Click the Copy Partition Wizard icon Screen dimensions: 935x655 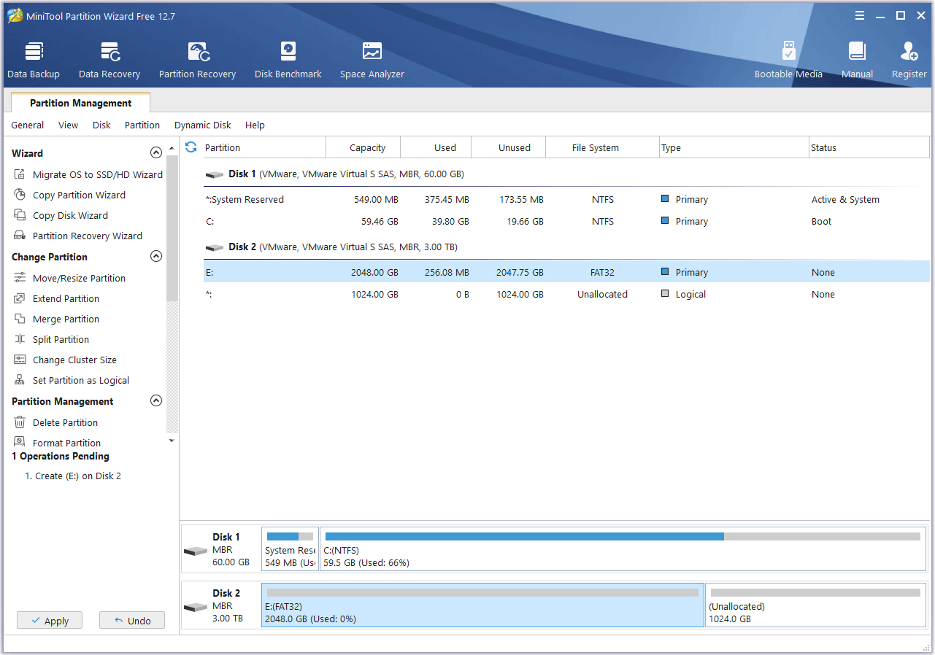20,195
